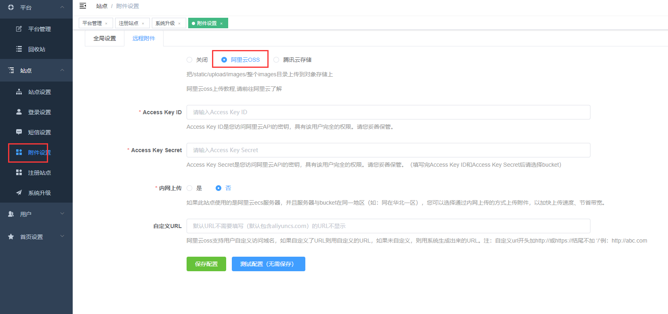Click the 回收站 list icon in sidebar
This screenshot has width=668, height=314.
[x=19, y=49]
